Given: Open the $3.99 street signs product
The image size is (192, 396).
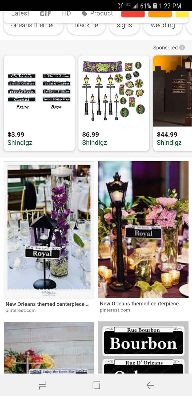Looking at the screenshot, I should click(39, 103).
